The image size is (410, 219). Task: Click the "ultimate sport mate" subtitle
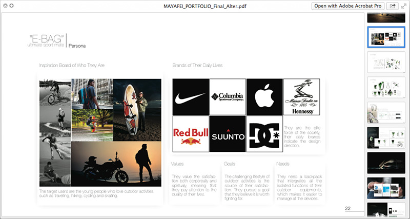(x=46, y=45)
